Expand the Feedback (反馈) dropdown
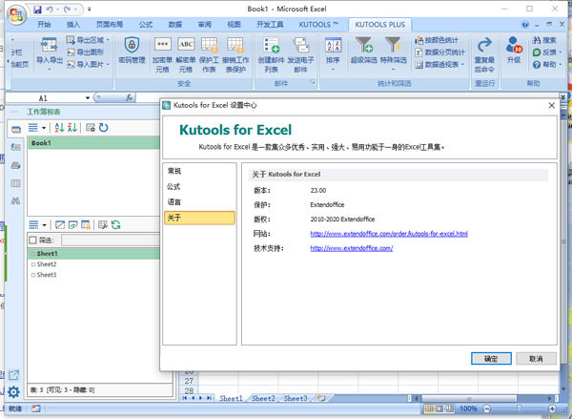 561,52
